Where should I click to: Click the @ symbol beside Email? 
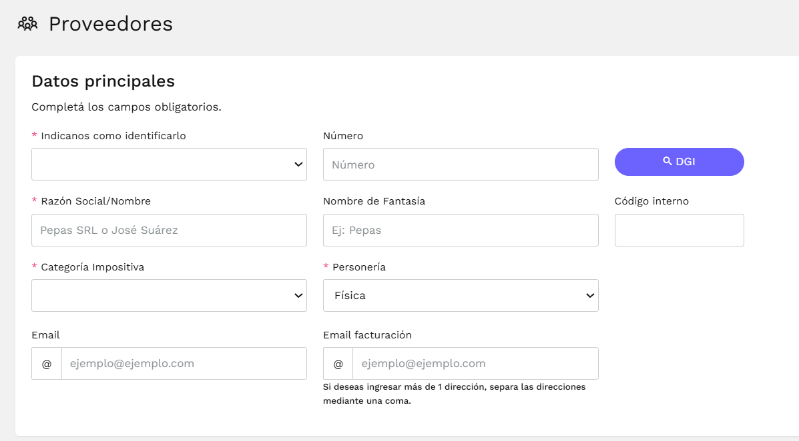point(46,364)
